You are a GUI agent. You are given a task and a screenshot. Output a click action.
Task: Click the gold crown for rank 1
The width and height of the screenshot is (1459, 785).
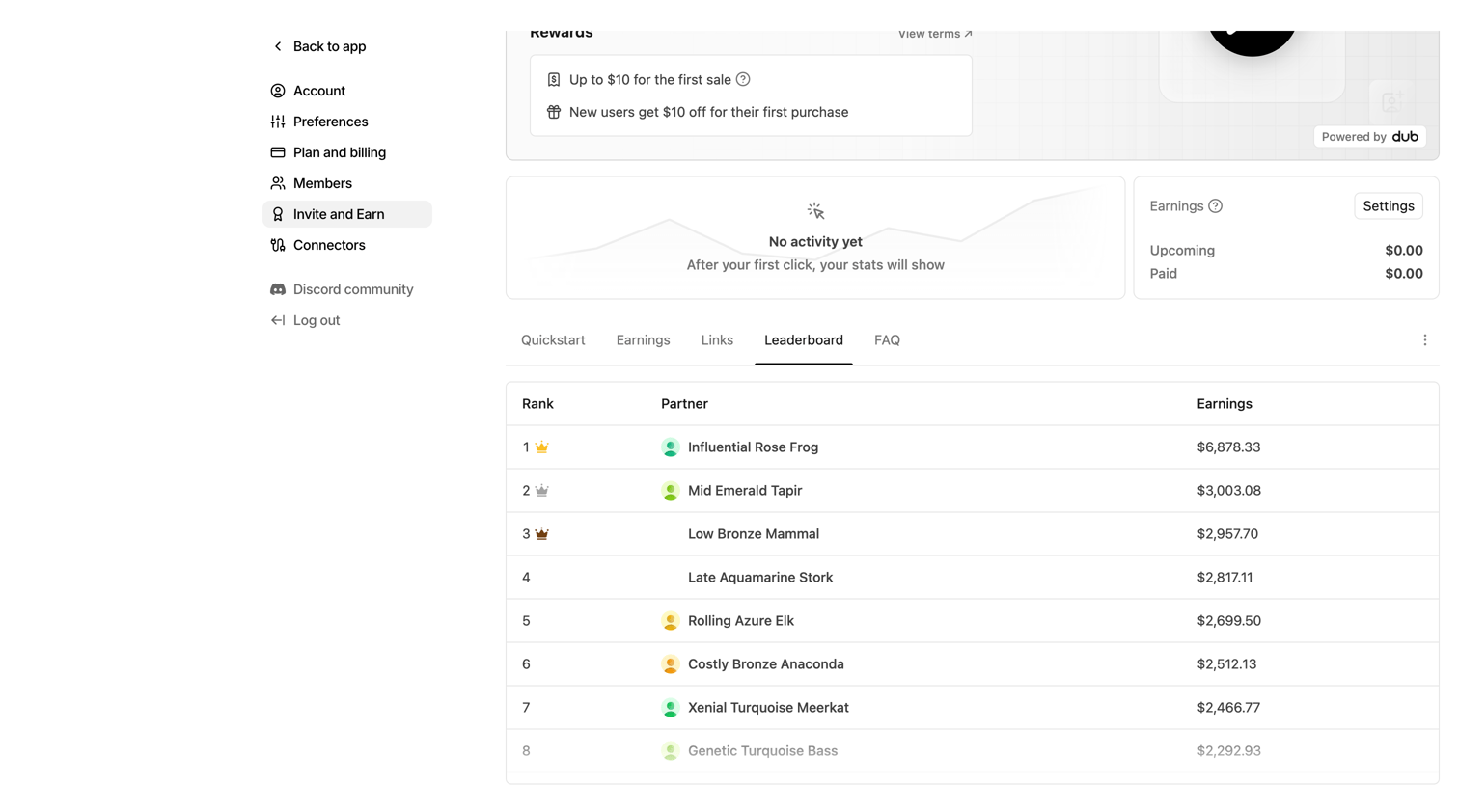point(542,447)
